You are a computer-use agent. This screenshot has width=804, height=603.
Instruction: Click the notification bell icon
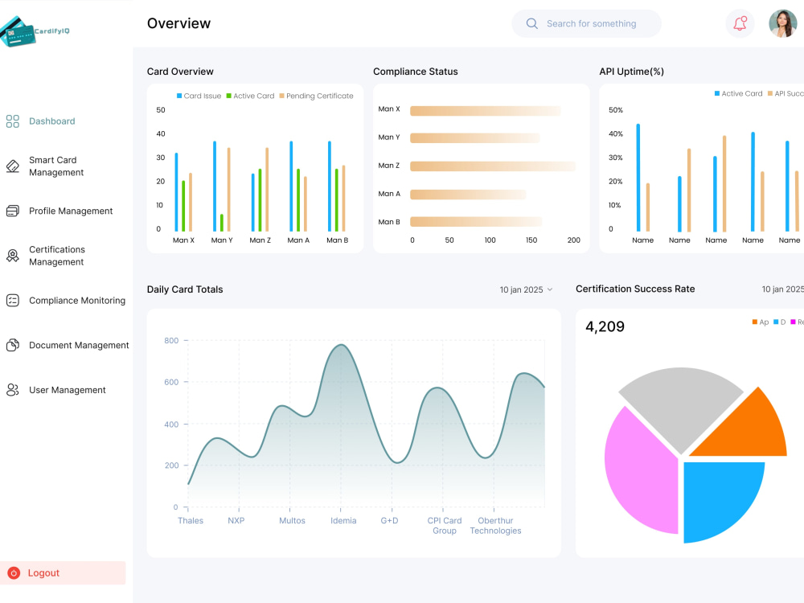pyautogui.click(x=740, y=23)
